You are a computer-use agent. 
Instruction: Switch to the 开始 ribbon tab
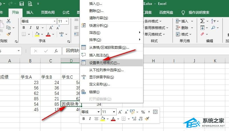pos(15,13)
